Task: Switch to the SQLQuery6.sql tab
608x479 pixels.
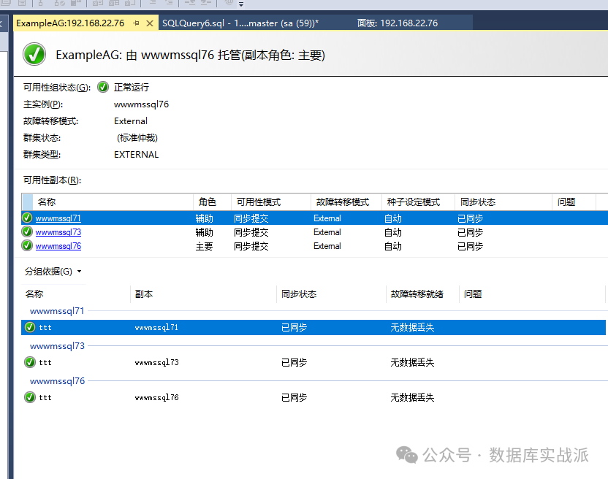Action: pyautogui.click(x=240, y=23)
